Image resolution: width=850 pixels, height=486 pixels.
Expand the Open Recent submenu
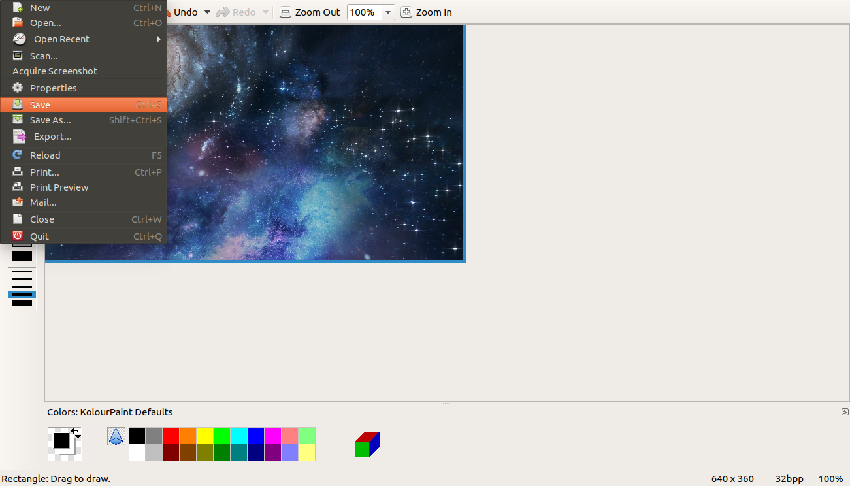point(84,39)
